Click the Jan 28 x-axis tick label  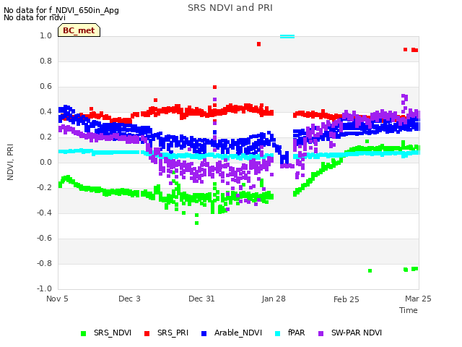[274, 299]
